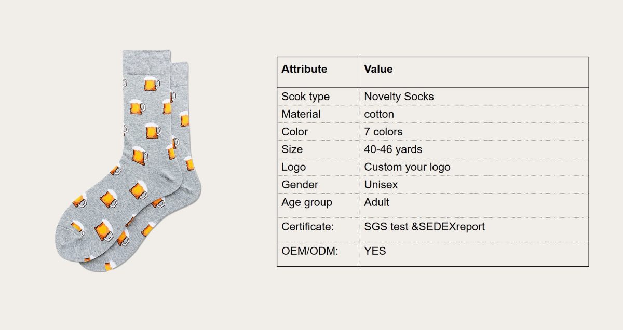Select the "Unisex" value cell
Screen dimensions: 623x330
[381, 185]
